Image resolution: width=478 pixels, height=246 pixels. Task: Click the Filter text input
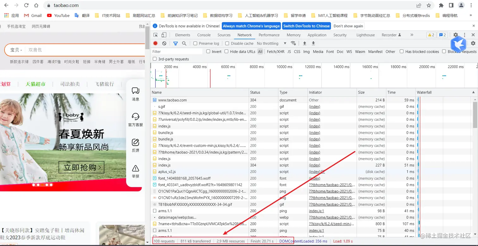(177, 51)
